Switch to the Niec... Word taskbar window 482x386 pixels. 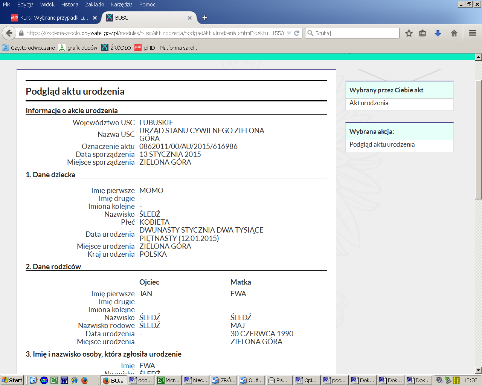pyautogui.click(x=196, y=380)
